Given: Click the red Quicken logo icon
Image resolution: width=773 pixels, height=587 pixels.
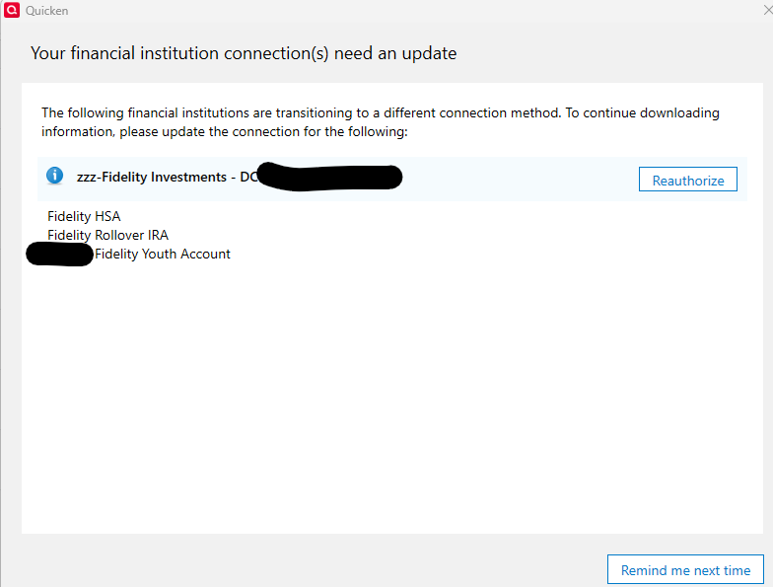Looking at the screenshot, I should 12,10.
